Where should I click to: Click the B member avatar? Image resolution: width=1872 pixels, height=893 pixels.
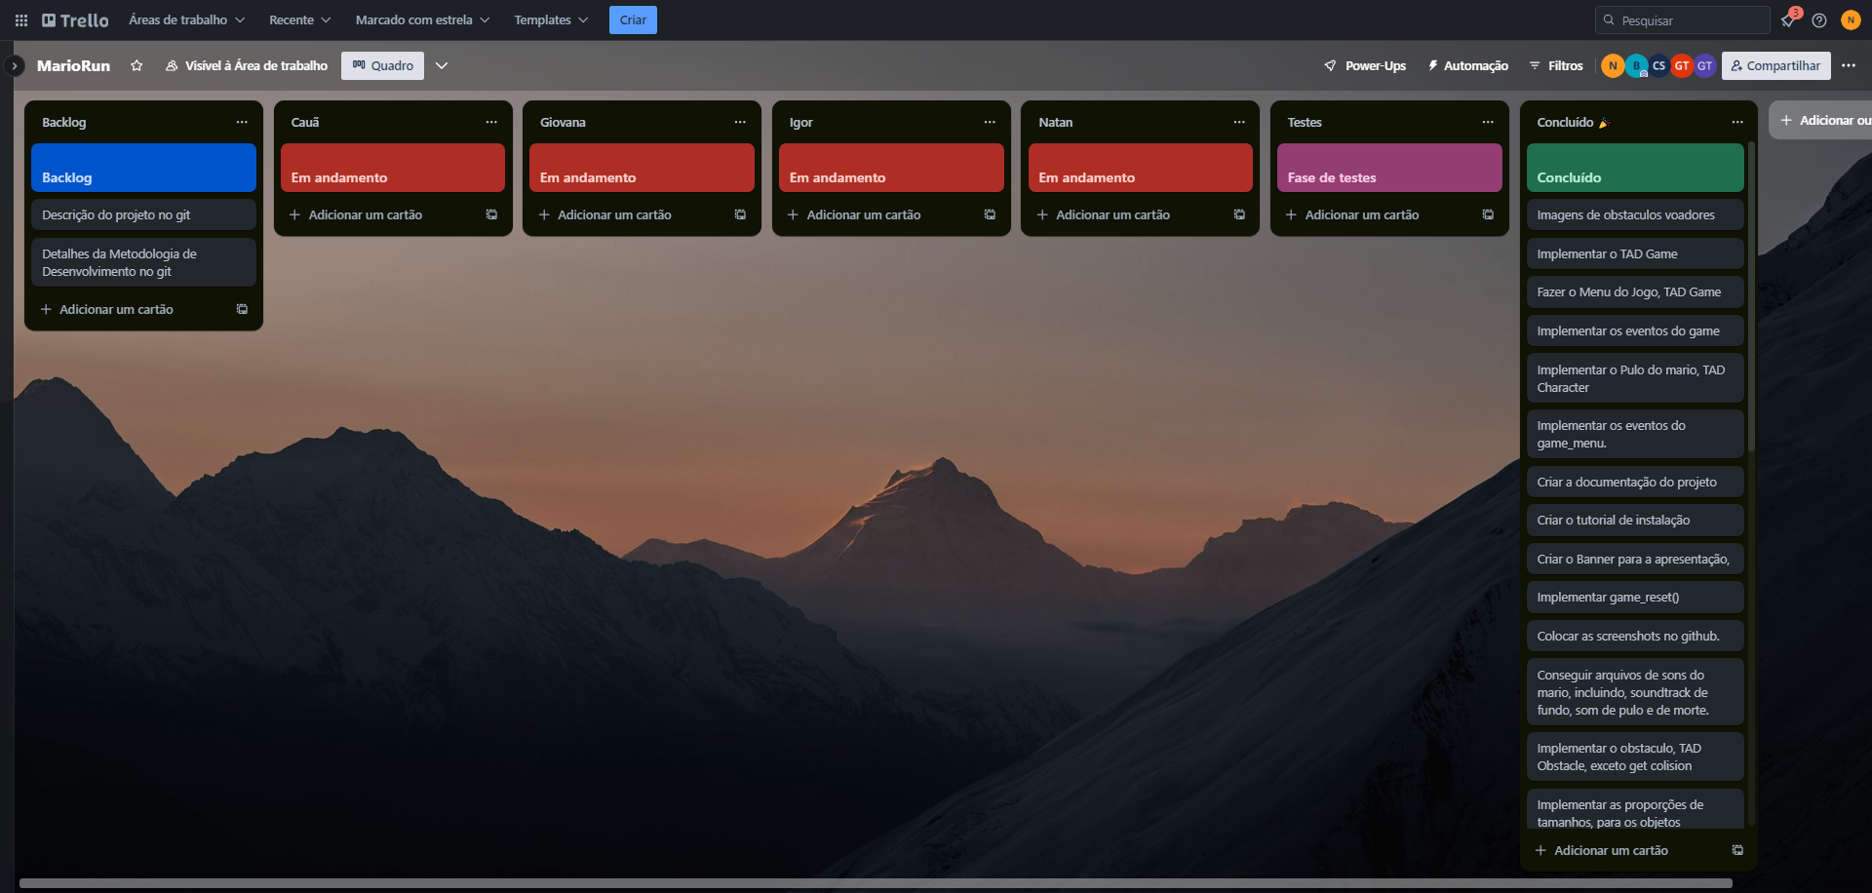tap(1636, 65)
